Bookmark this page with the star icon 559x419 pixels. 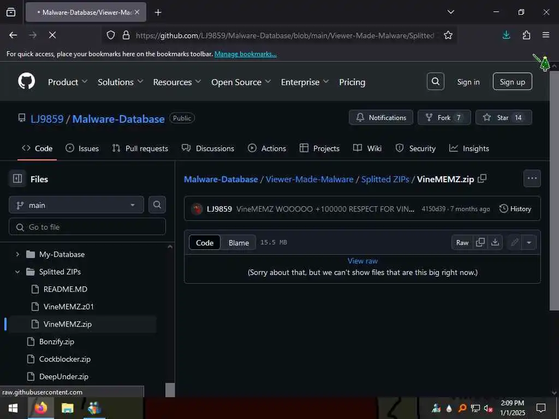[448, 35]
